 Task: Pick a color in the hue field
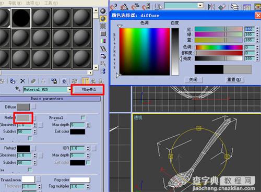145,52
